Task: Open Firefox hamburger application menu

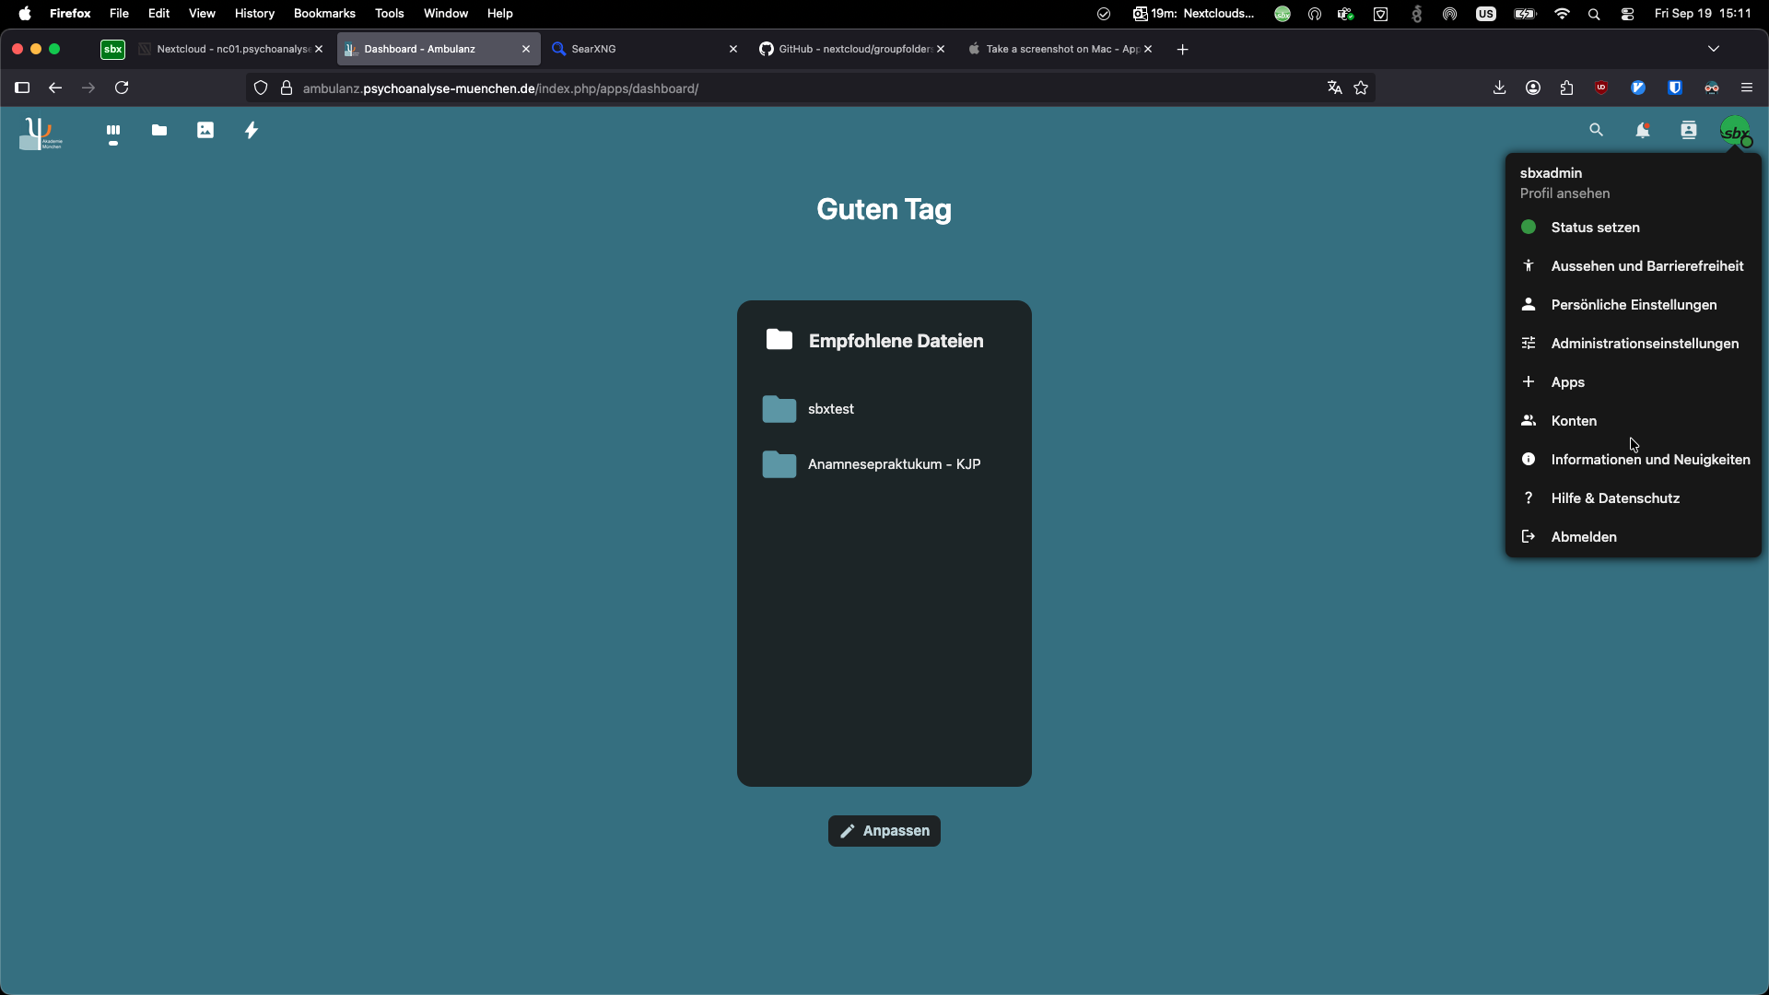Action: coord(1746,88)
